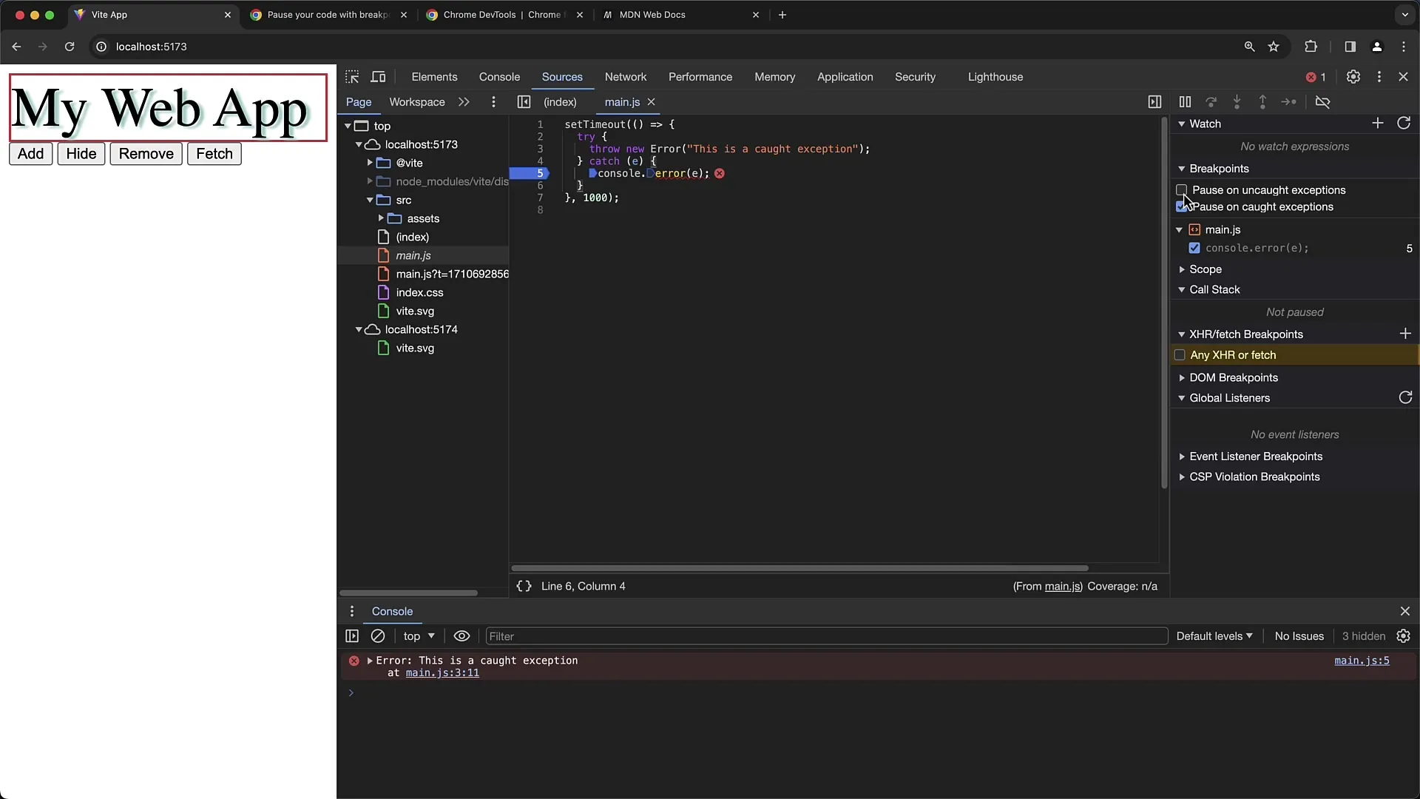Click the main.js:3:11 error link in console
Image resolution: width=1420 pixels, height=799 pixels.
(442, 673)
